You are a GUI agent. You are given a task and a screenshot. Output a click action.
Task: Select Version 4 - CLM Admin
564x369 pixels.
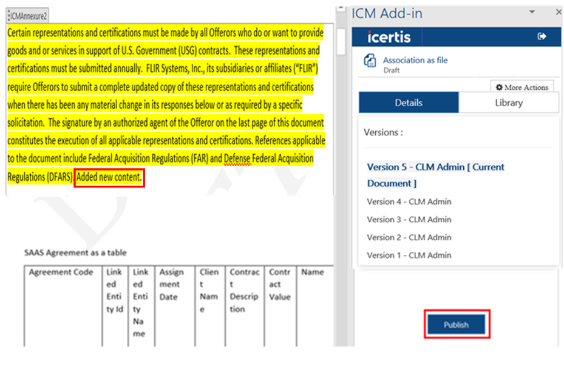[409, 201]
